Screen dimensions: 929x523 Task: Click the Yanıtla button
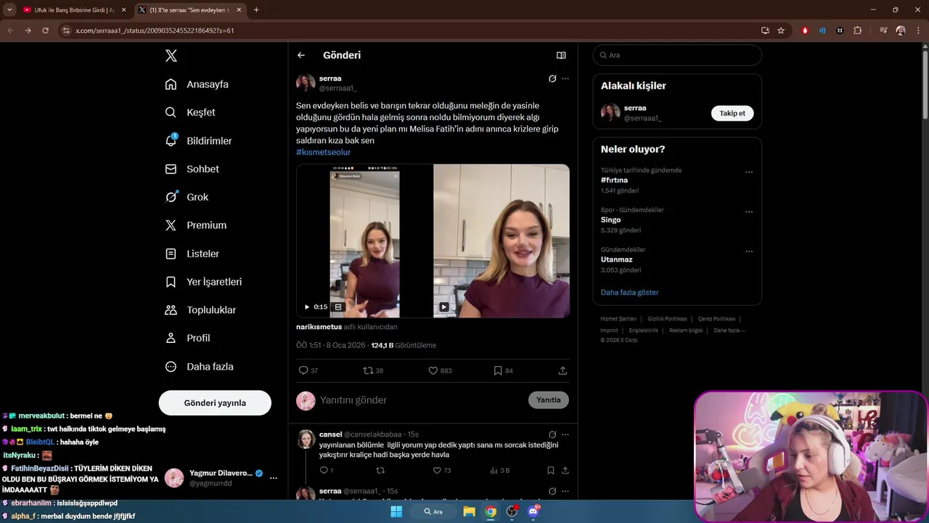548,400
